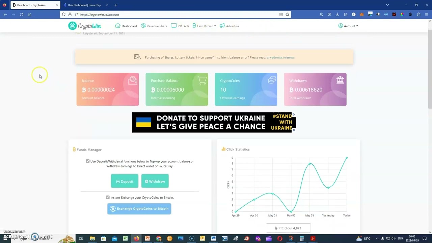Click the page vertical scrollbar

[x=430, y=69]
